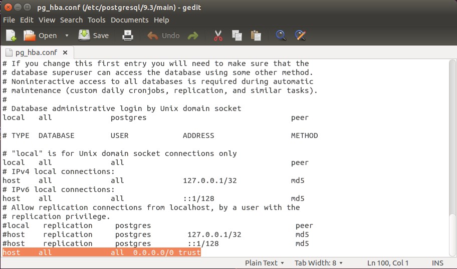This screenshot has height=269, width=457.
Task: Select the pg_hba.conf document tab
Action: coord(37,52)
